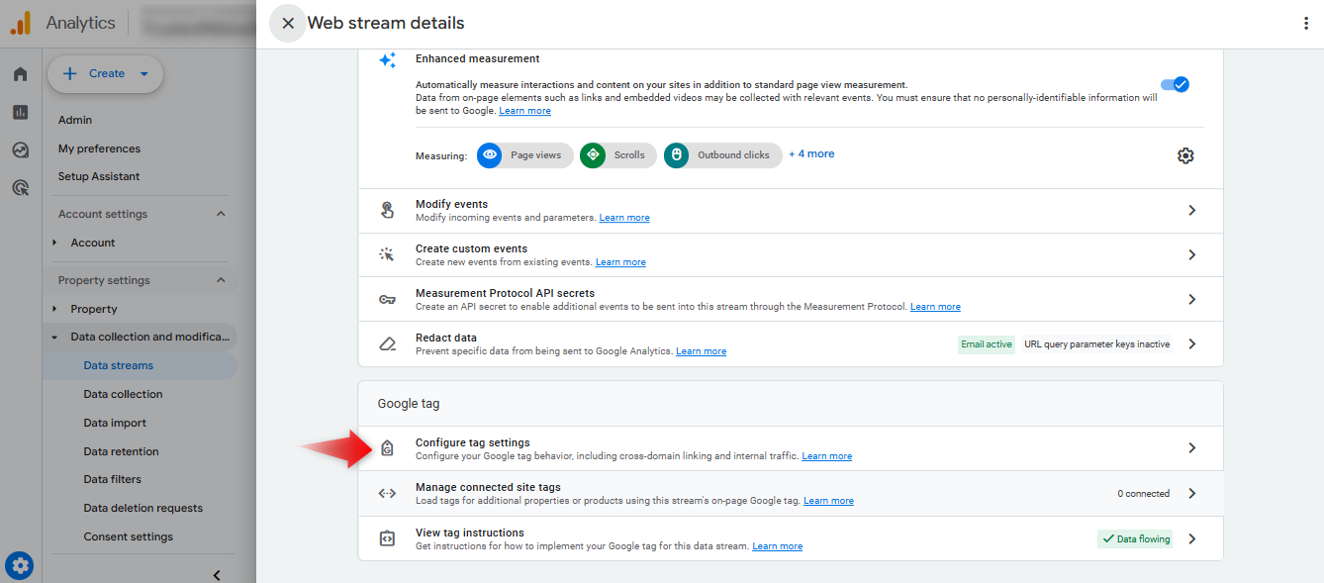Click the Modify events hand icon
The height and width of the screenshot is (583, 1324).
click(x=387, y=210)
